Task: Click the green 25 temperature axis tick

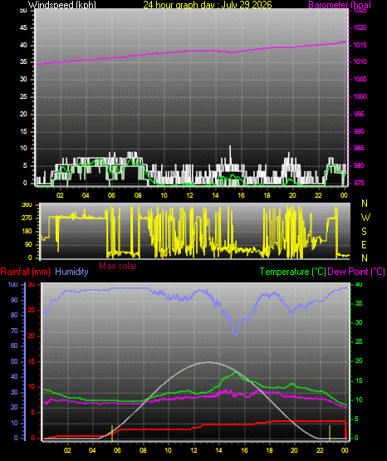Action: tap(359, 341)
